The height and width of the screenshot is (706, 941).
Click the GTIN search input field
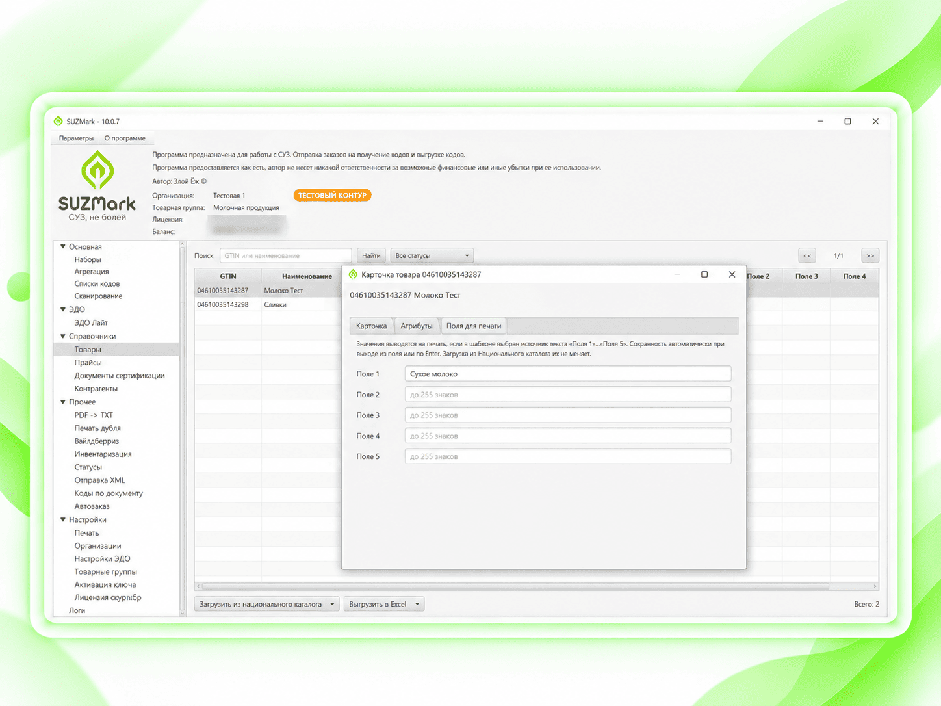(x=285, y=255)
